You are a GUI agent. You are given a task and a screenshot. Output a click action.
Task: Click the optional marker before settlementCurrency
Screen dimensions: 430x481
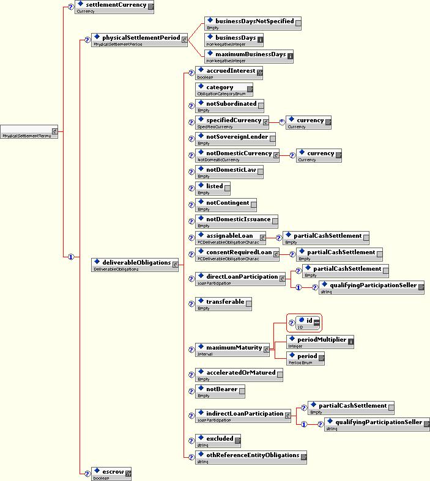70,7
